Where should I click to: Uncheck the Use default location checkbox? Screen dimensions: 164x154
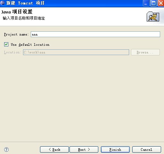click(6, 44)
